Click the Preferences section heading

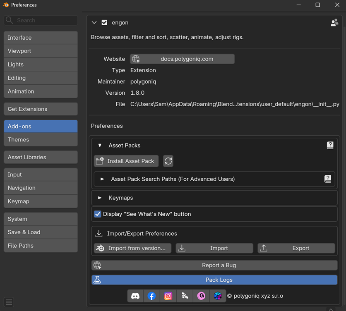(107, 126)
